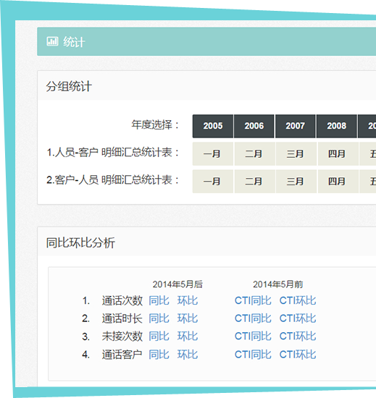The height and width of the screenshot is (398, 376).
Task: Open CTI环比 link for 通话客户
Action: click(298, 355)
